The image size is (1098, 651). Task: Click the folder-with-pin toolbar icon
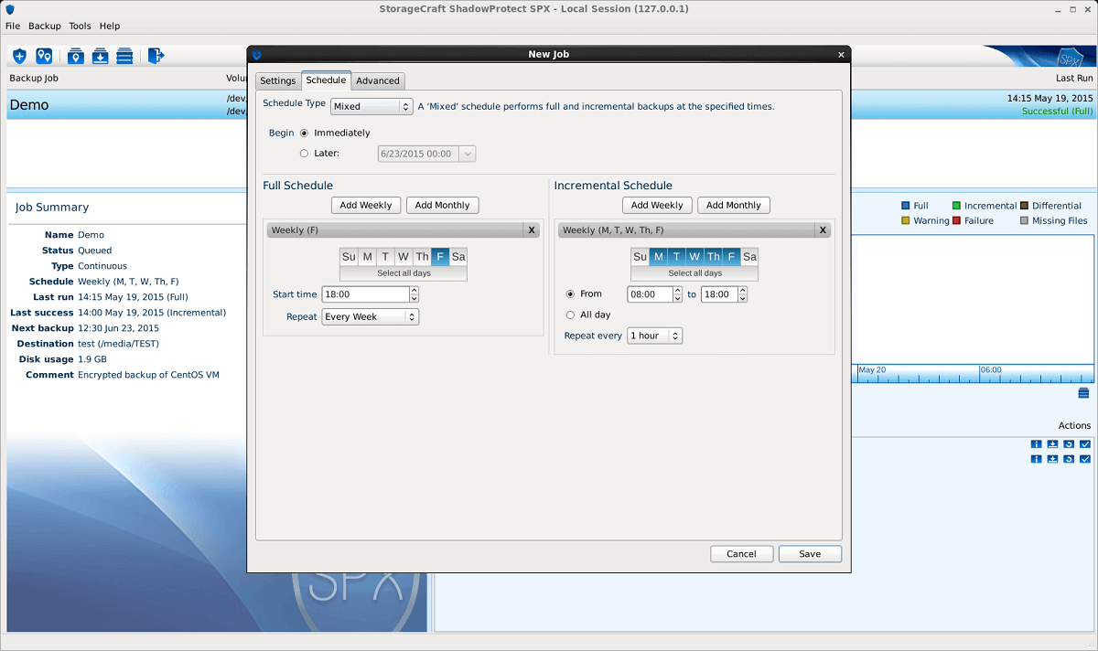76,57
